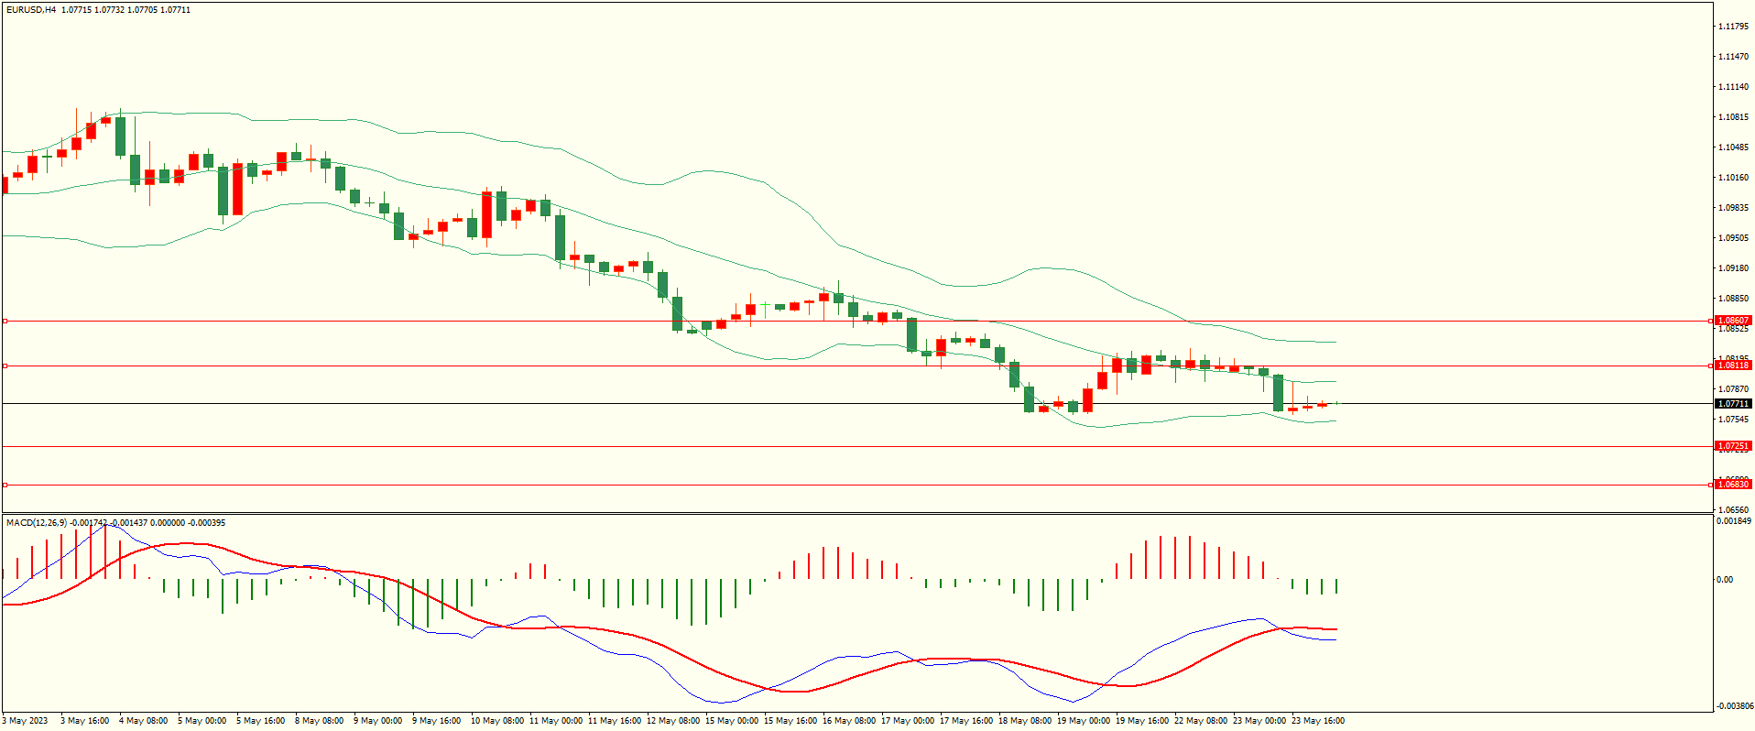Viewport: 1755px width, 731px height.
Task: Click the 19 May 00:00 time label
Action: (1084, 720)
